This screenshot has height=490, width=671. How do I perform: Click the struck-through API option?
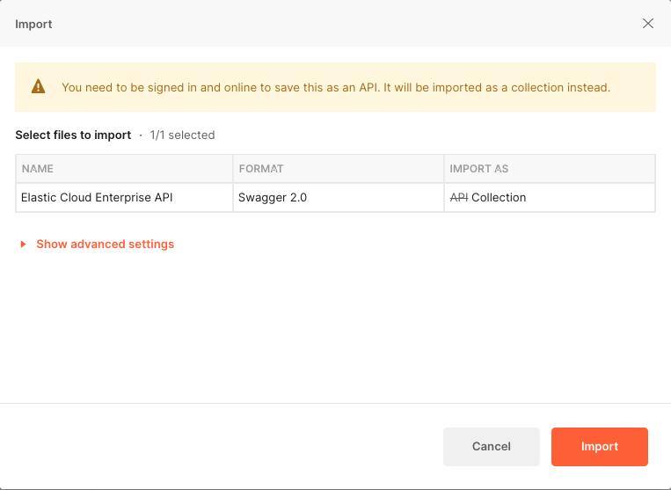[x=458, y=198]
